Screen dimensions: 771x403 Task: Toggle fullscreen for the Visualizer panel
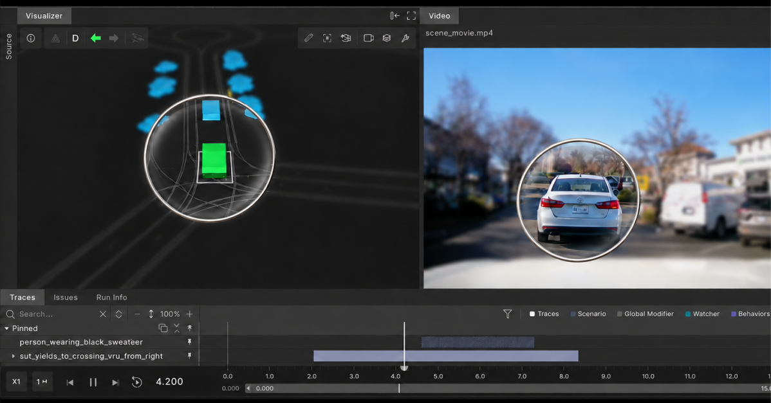pos(411,15)
